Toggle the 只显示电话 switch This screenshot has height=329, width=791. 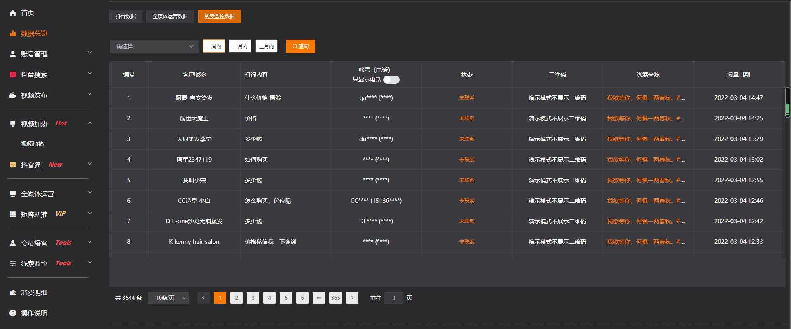[391, 80]
